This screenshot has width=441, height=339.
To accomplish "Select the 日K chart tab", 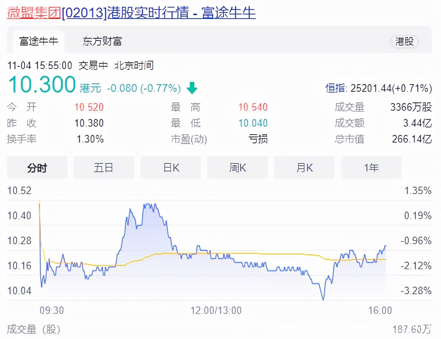I will (x=171, y=168).
